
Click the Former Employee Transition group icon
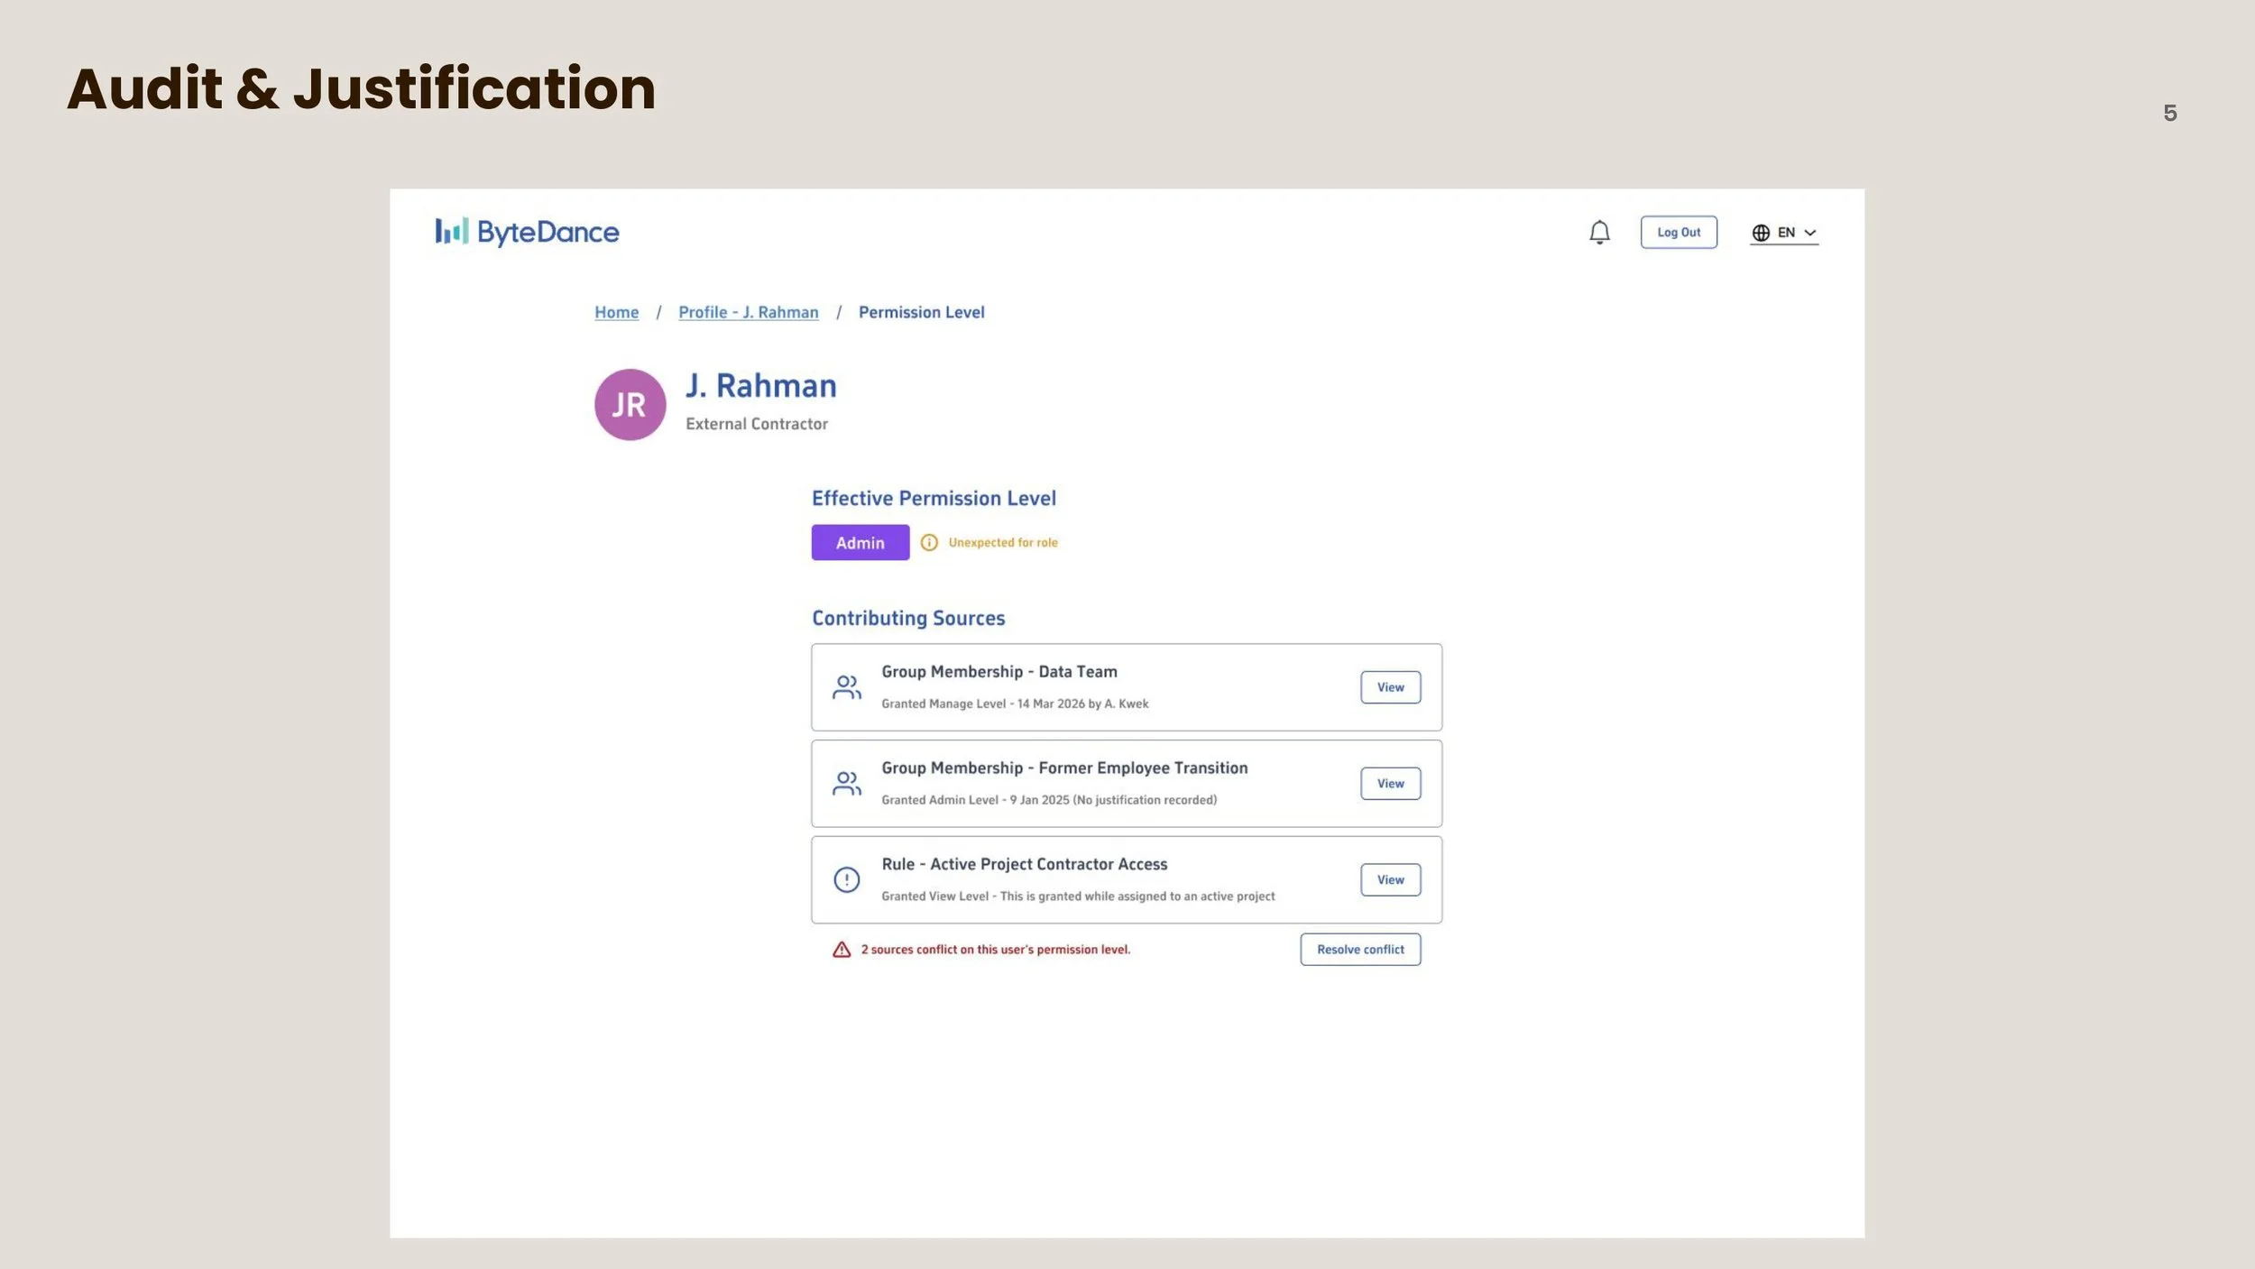(846, 784)
